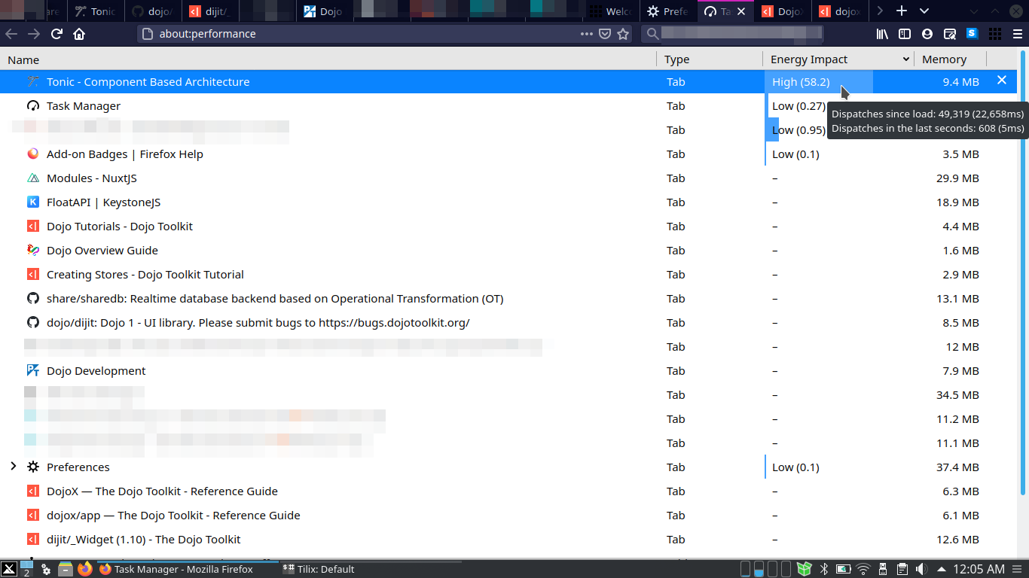Open the volume speaker tray icon

click(x=922, y=569)
